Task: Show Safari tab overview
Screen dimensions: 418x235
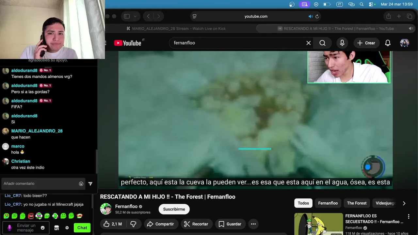Action: pyautogui.click(x=410, y=16)
